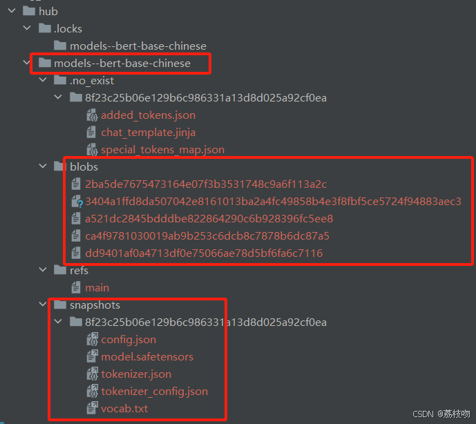476x424 pixels.
Task: Click file icon of blob ca4f9781030019ab
Action: click(76, 236)
